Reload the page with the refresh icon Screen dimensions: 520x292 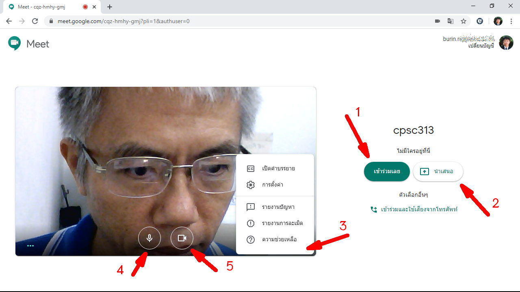click(35, 21)
